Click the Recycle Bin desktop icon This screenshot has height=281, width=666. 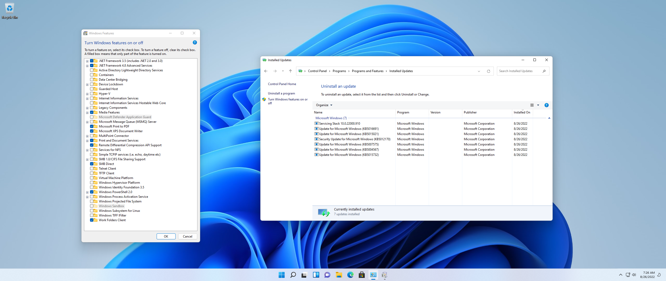click(10, 10)
